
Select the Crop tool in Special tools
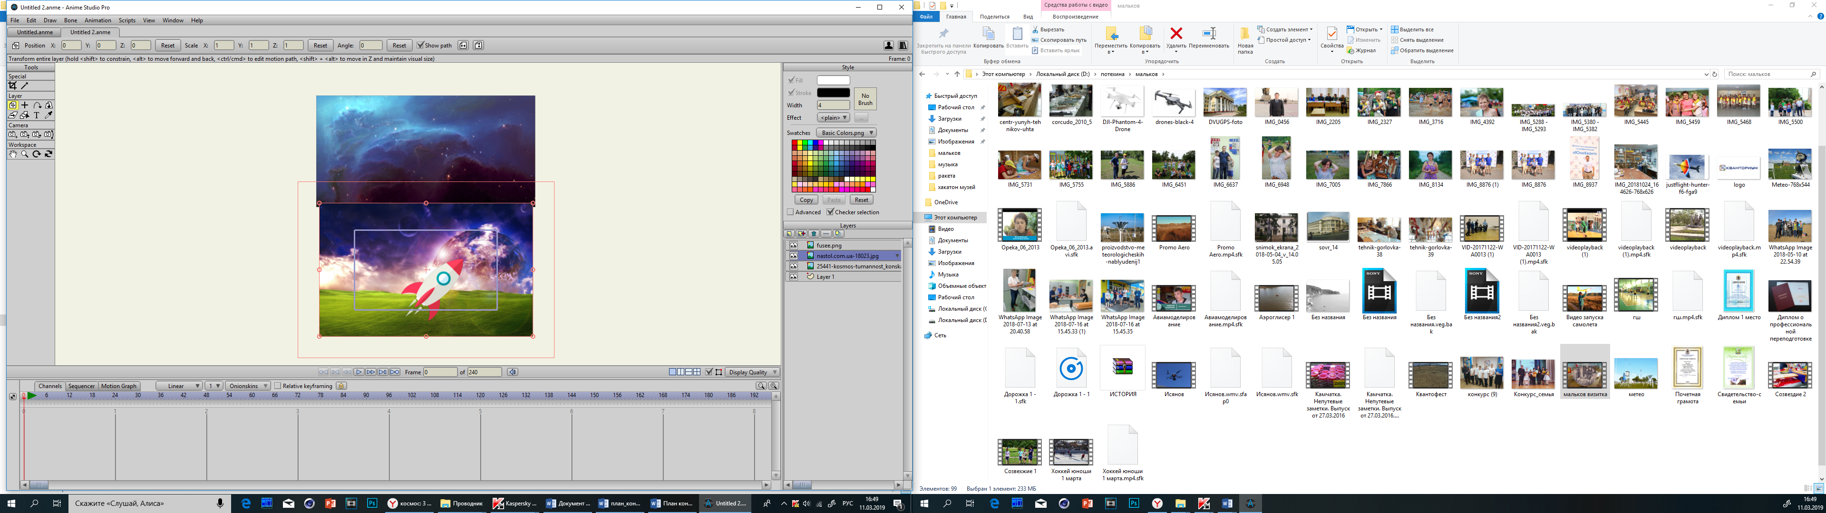pyautogui.click(x=13, y=85)
